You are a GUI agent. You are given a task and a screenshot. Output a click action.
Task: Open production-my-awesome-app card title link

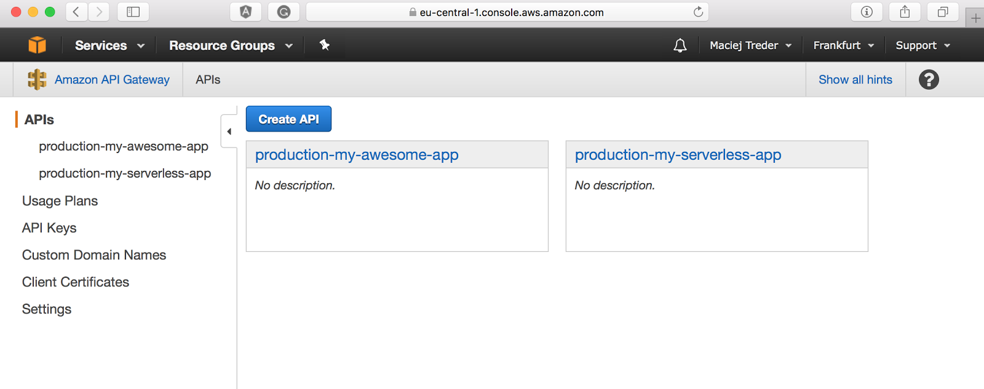(357, 155)
